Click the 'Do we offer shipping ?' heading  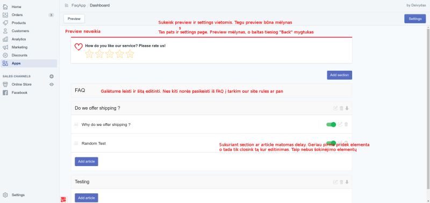click(97, 108)
